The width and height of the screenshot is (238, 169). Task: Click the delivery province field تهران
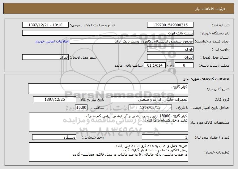point(170,57)
